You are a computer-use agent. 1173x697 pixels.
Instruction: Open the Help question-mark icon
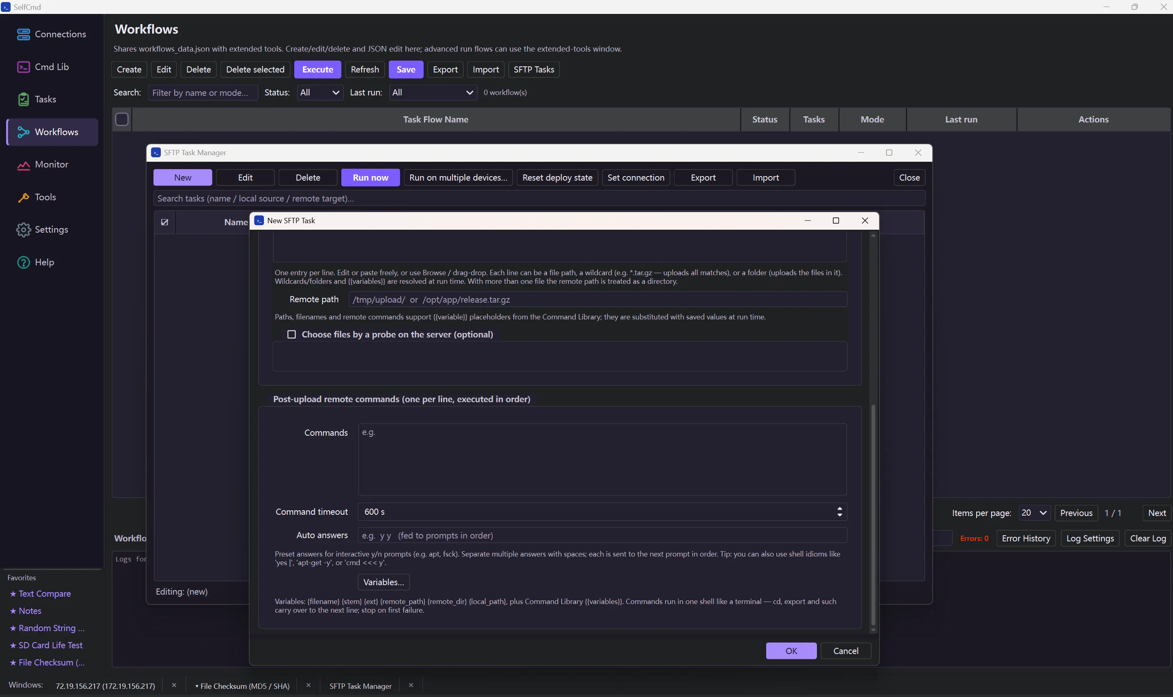pos(23,262)
